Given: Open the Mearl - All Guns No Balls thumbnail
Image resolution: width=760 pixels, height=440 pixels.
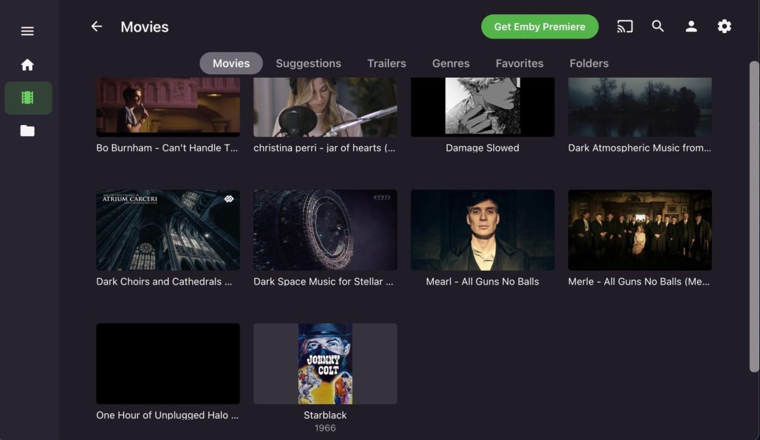Looking at the screenshot, I should pos(482,230).
